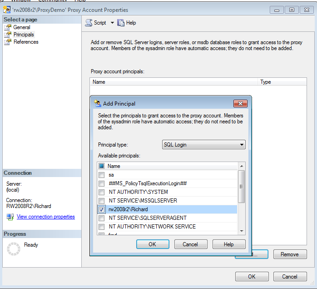Screen dimensions: 317x289
Task: Toggle the select-all checkbox in Name header
Action: tap(101, 166)
